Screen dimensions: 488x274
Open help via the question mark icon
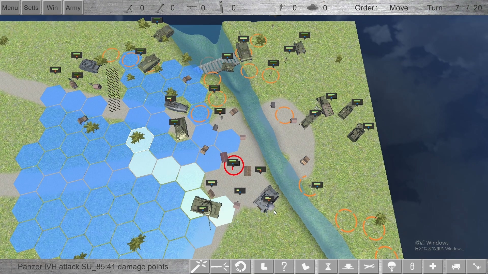(284, 266)
